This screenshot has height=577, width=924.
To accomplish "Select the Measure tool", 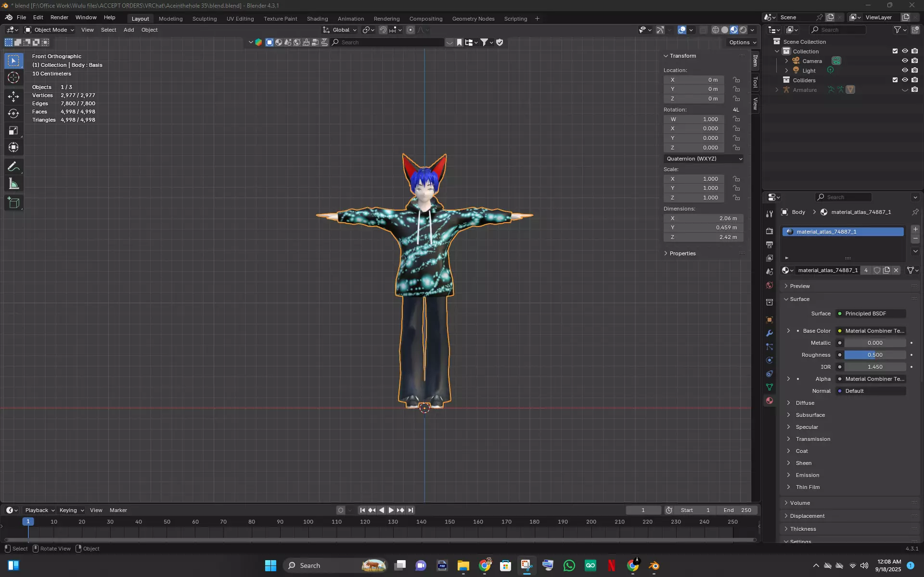I will coord(13,184).
